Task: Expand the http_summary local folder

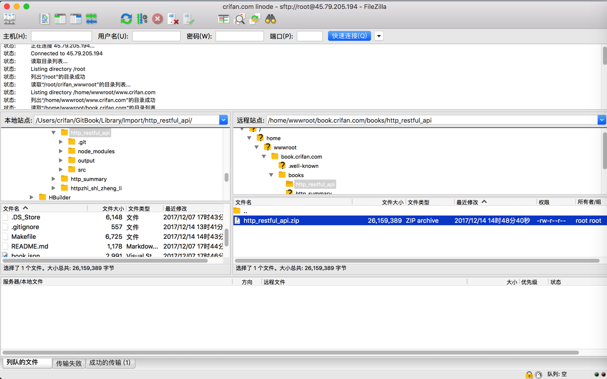Action: pyautogui.click(x=54, y=179)
